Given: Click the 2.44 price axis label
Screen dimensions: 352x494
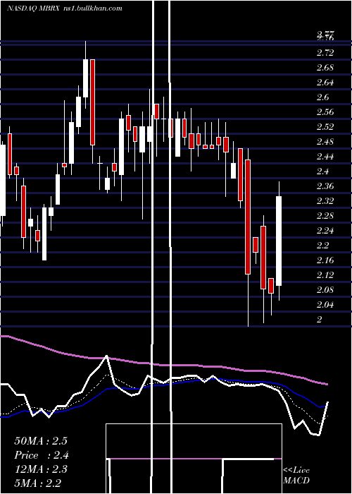Looking at the screenshot, I should click(325, 156).
